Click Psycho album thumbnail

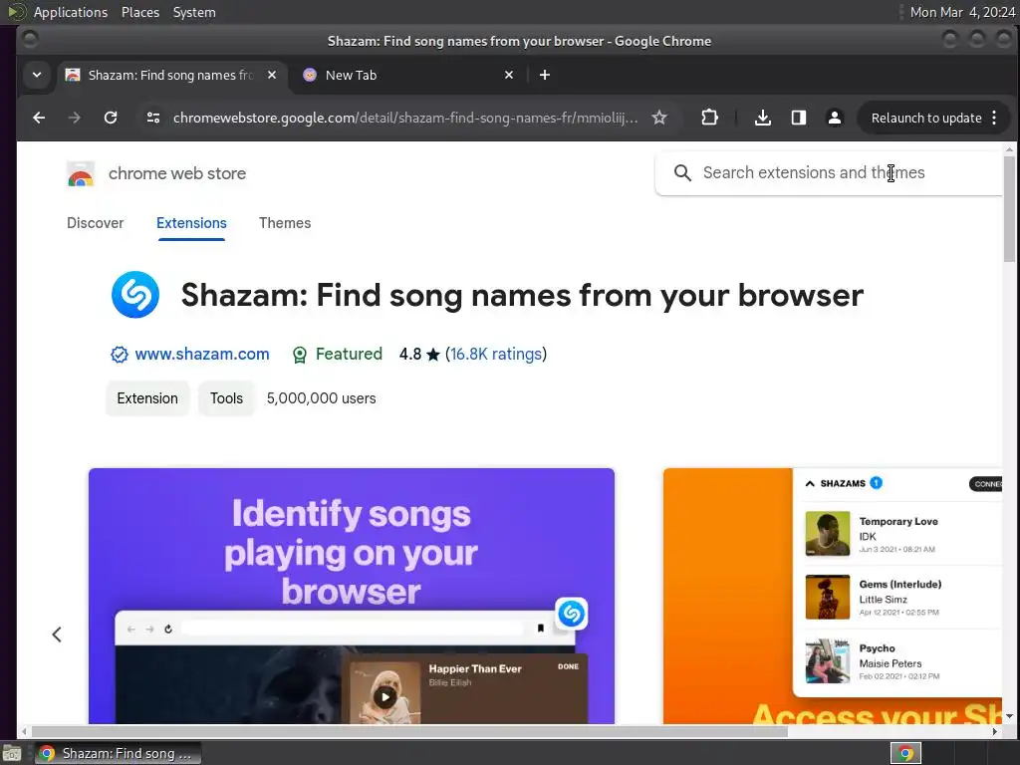coord(828,661)
